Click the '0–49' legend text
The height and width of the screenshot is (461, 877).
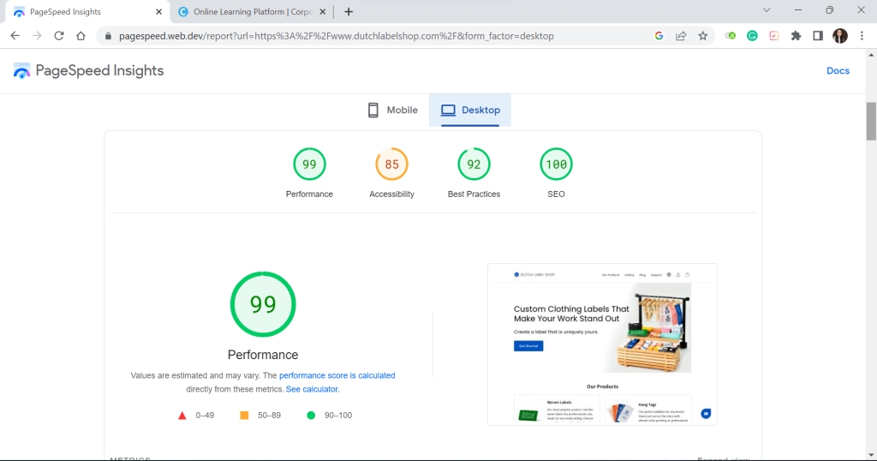pyautogui.click(x=205, y=415)
